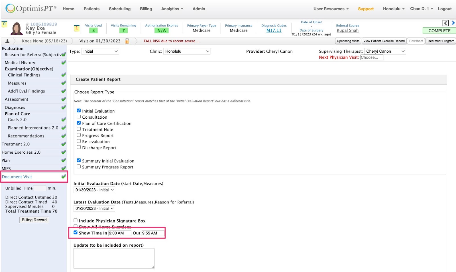The width and height of the screenshot is (456, 272).
Task: Check the Discharge Report checkbox
Action: click(79, 147)
